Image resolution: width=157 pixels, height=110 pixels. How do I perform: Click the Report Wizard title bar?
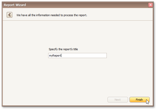(76, 5)
